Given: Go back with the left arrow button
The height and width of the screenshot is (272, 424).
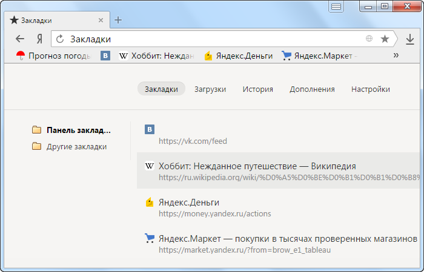Looking at the screenshot, I should [x=20, y=39].
